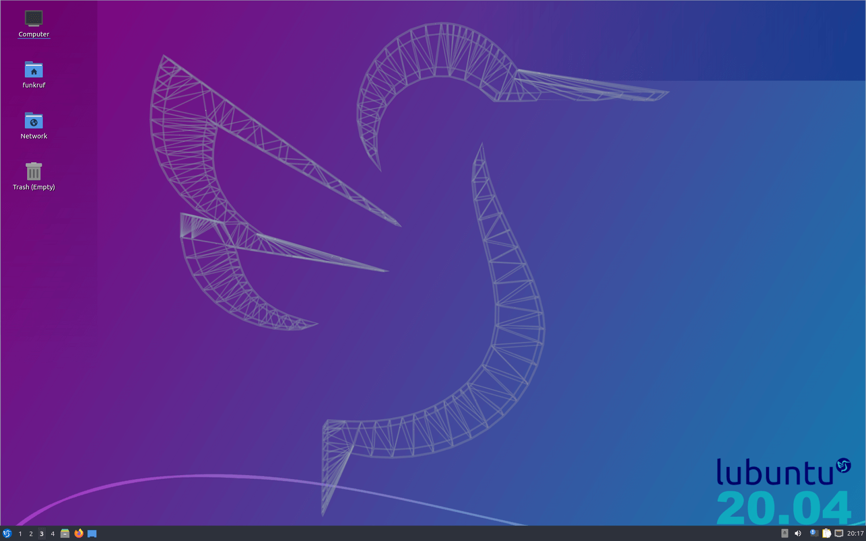Select workspace 3 in the pager
The height and width of the screenshot is (541, 866).
click(x=42, y=533)
